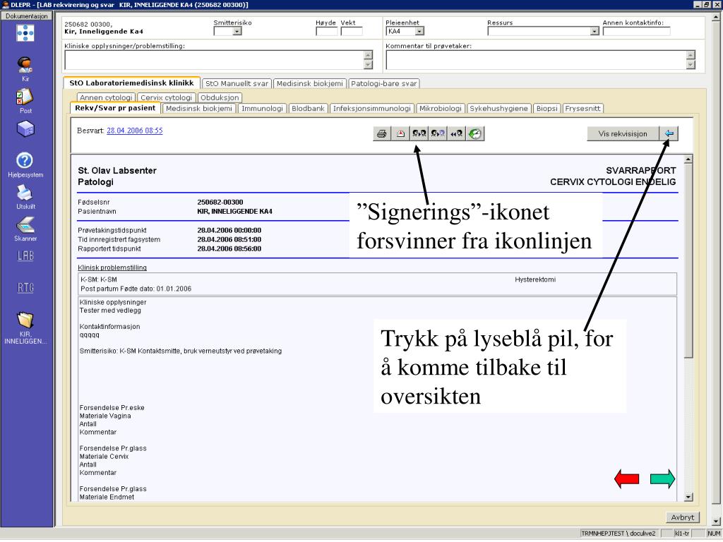
Task: Open Hjelpesystem help icon
Action: (25, 165)
